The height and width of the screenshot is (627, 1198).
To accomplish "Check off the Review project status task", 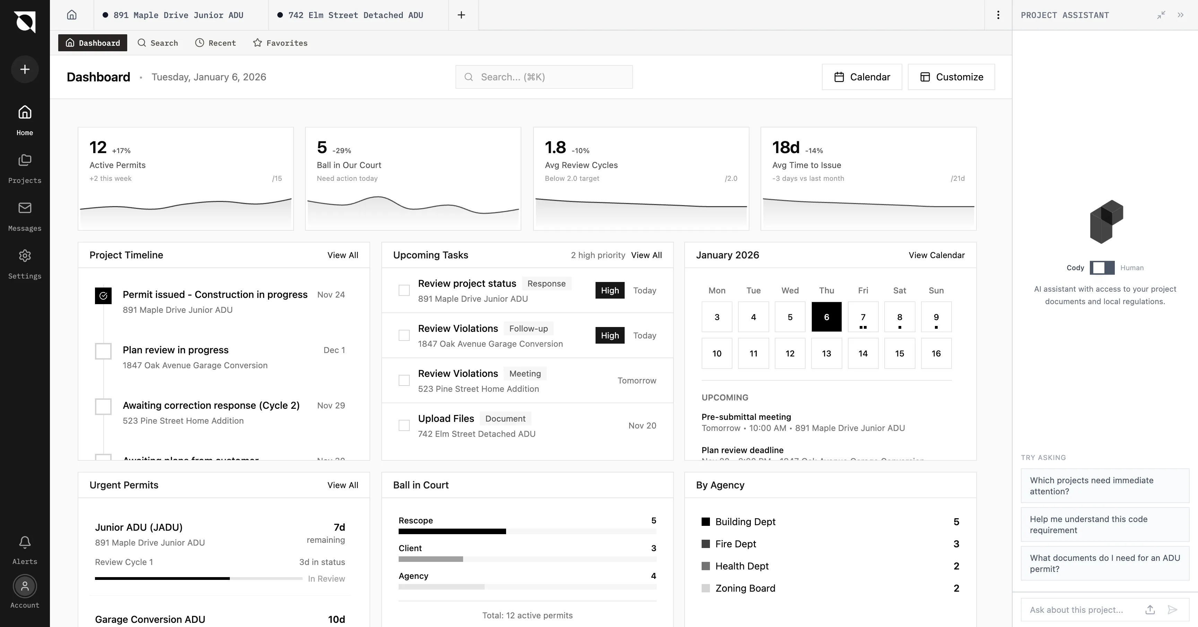I will [x=404, y=290].
